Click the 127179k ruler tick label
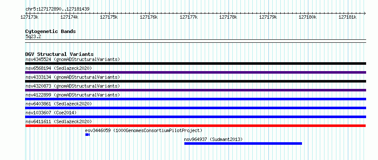The width and height of the screenshot is (378, 160). [268, 17]
